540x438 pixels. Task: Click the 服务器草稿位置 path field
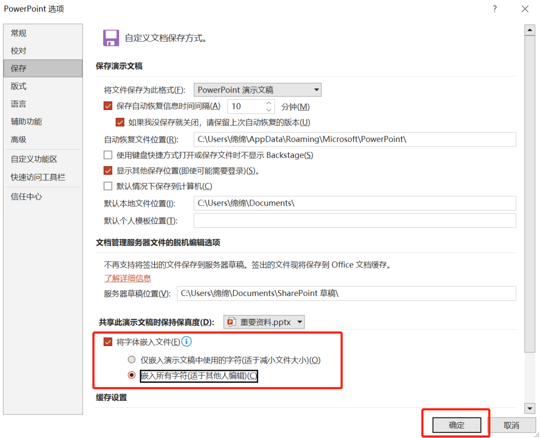click(x=346, y=293)
